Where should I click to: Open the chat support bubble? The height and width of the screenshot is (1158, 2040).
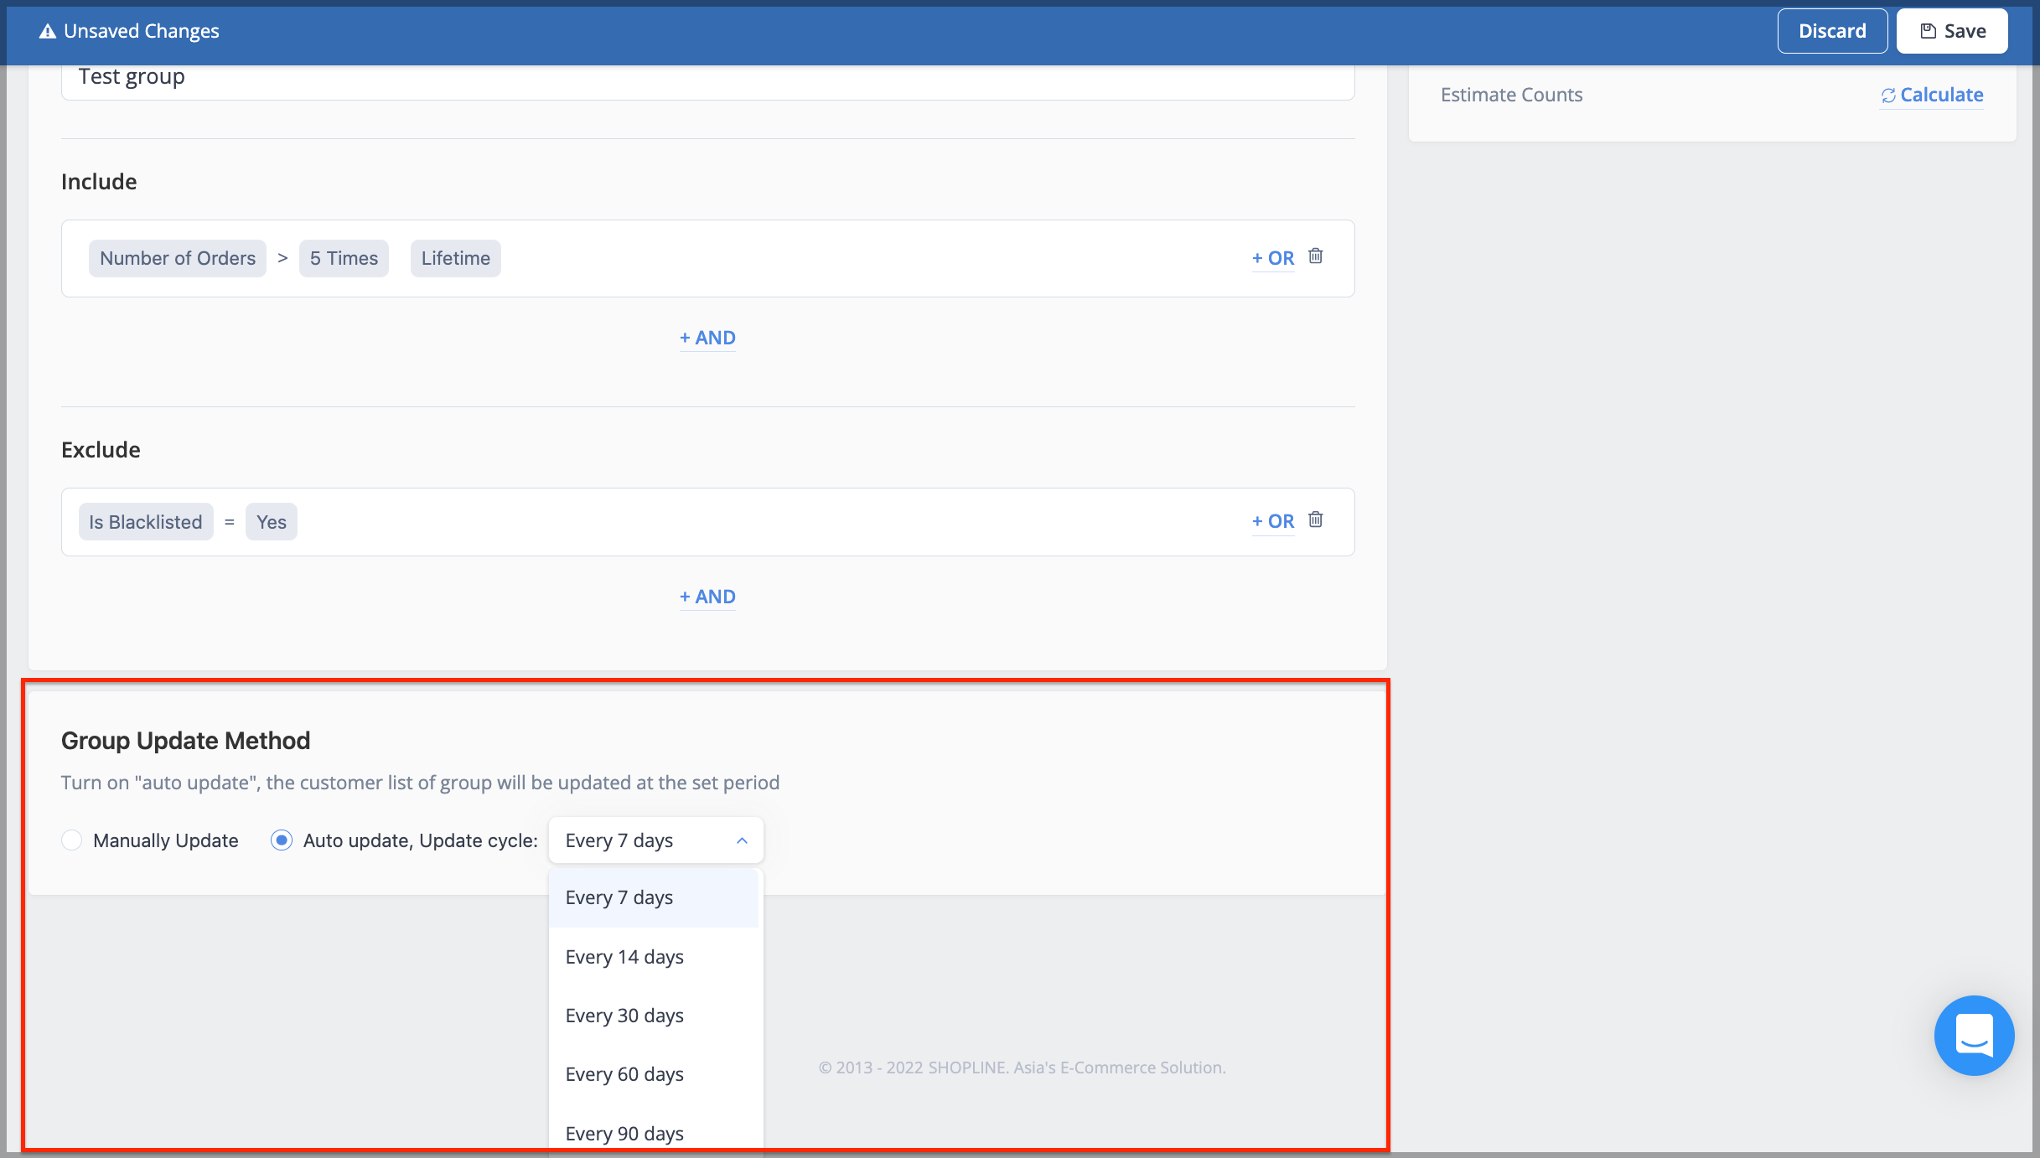point(1974,1036)
